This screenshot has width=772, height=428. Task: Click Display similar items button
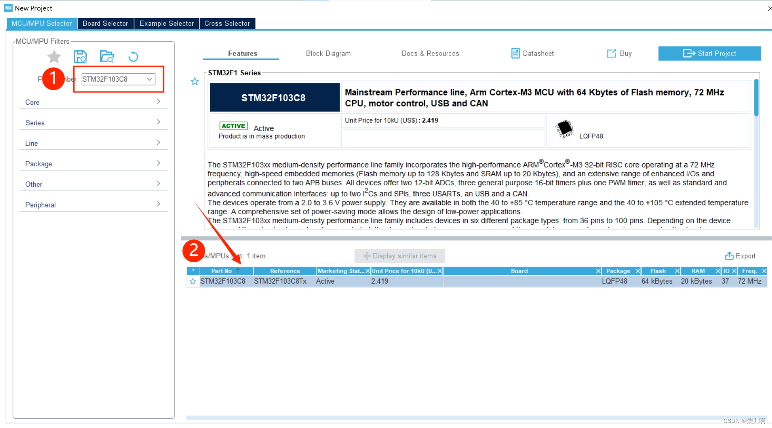tap(399, 256)
